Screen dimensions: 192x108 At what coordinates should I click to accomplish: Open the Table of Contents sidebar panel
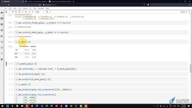2,53
